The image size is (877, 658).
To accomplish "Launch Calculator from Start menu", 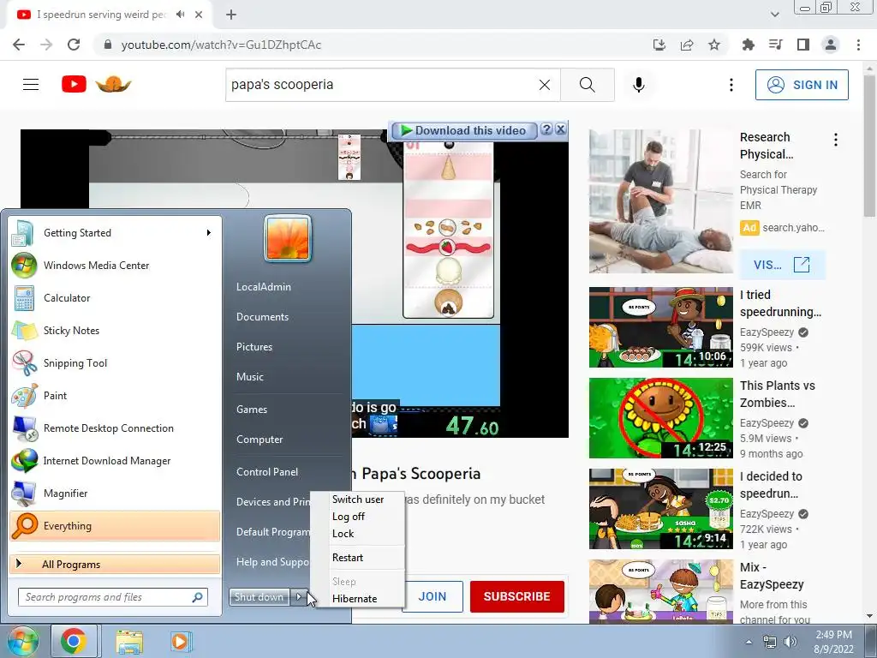I will pos(115,298).
